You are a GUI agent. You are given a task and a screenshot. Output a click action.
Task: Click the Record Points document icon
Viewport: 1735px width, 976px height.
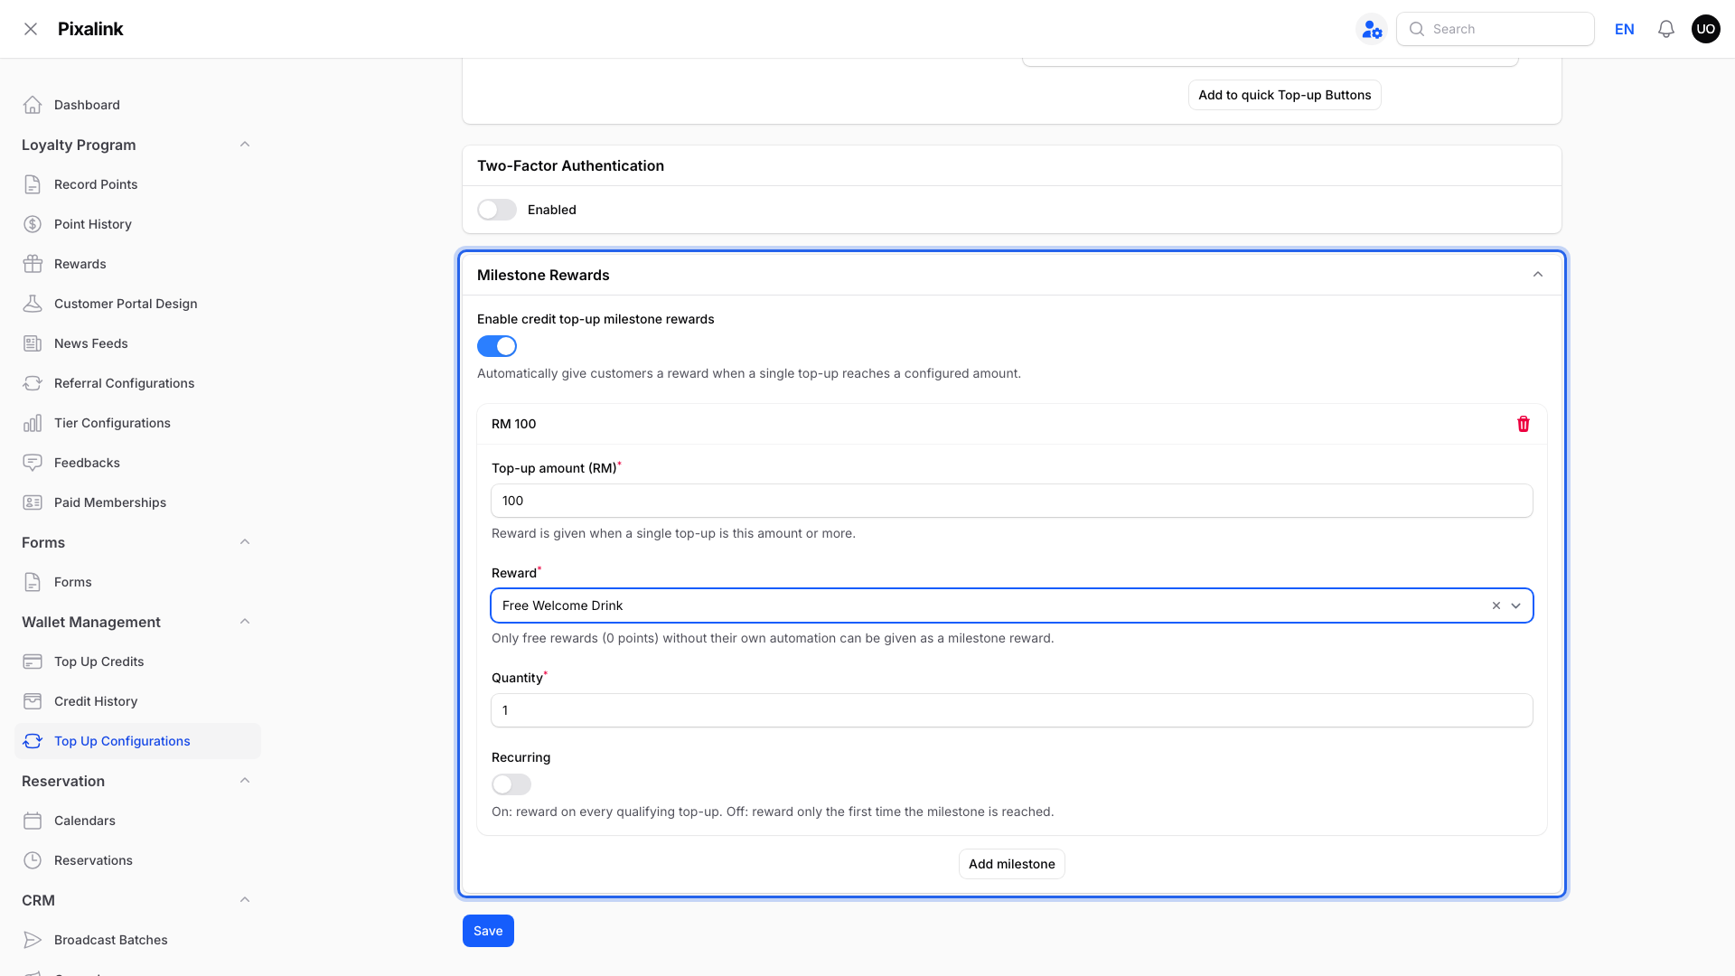coord(33,184)
